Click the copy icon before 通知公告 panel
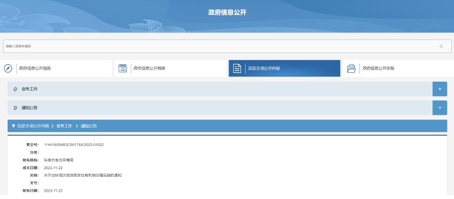This screenshot has width=454, height=199. [x=15, y=108]
